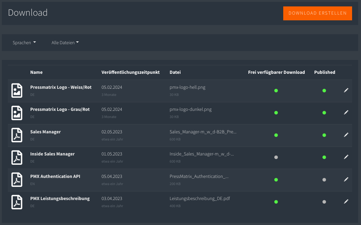Image resolution: width=361 pixels, height=225 pixels.
Task: Open the Sales Manager entry name
Action: click(x=45, y=132)
